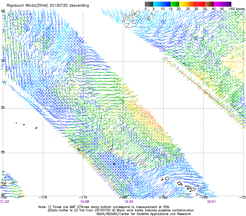Click the title 'Rapidsact Winds(25KM) 20150720 descending'
The width and height of the screenshot is (246, 216).
coord(48,6)
